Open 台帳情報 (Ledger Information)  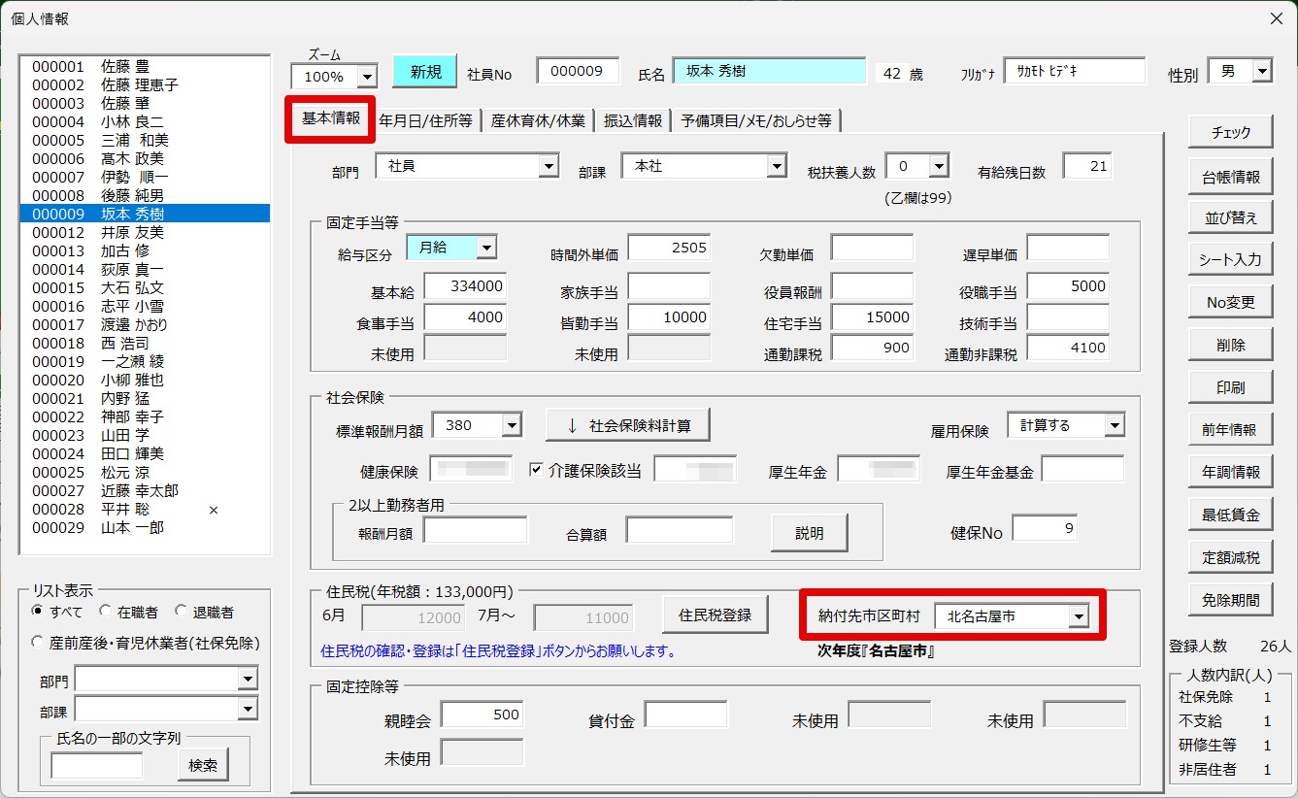pos(1230,175)
